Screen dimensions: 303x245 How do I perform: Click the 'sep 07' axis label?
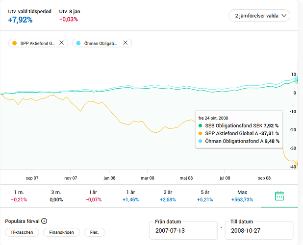pyautogui.click(x=32, y=178)
